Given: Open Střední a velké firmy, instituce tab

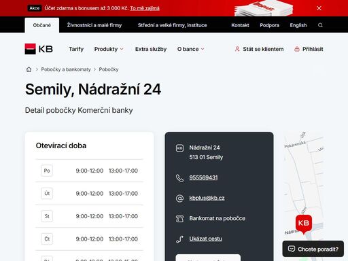Looking at the screenshot, I should (x=173, y=25).
